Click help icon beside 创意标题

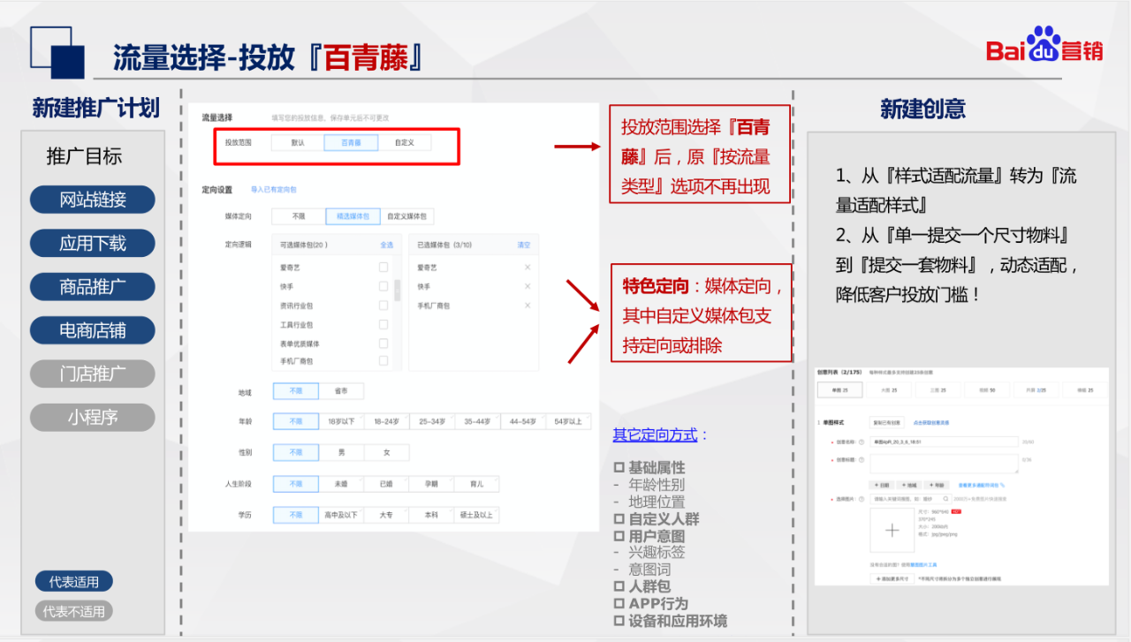click(862, 459)
